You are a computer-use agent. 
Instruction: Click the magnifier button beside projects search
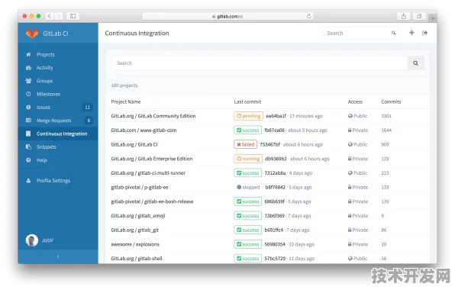tap(415, 63)
